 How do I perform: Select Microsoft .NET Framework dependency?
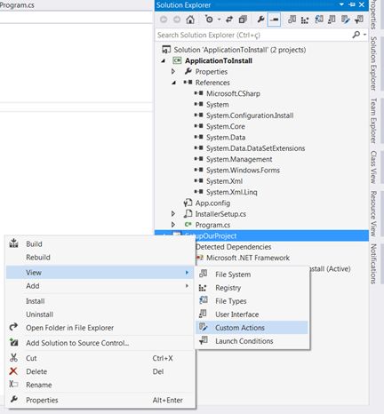[x=248, y=258]
